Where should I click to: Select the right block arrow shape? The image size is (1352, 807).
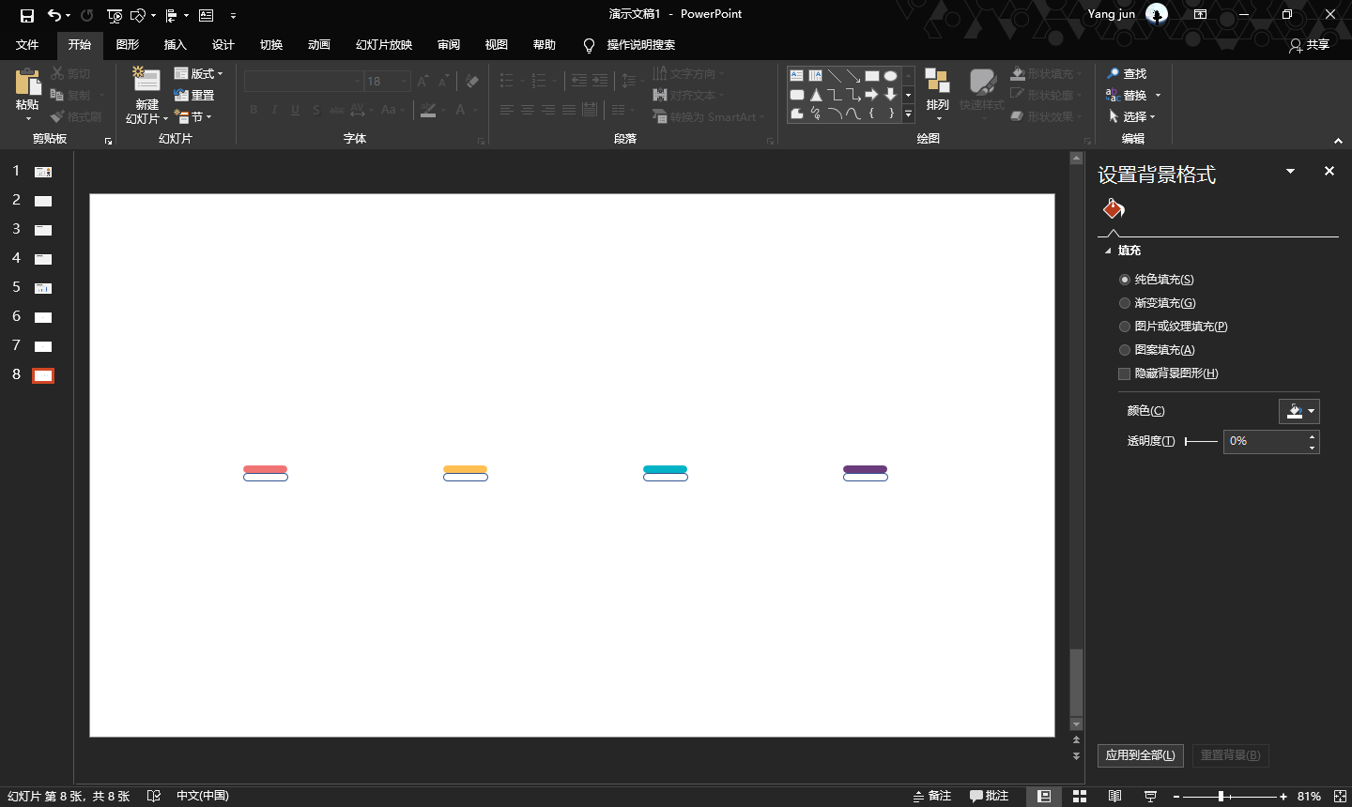tap(871, 94)
